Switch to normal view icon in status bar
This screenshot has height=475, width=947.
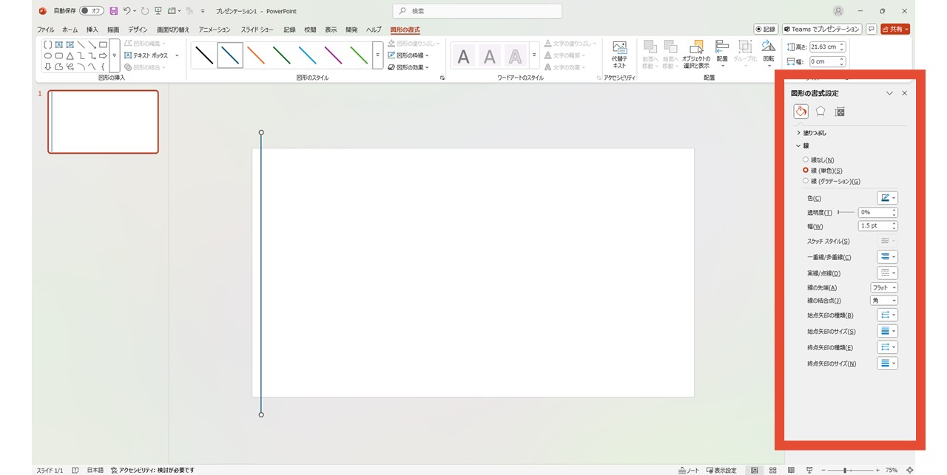[755, 470]
